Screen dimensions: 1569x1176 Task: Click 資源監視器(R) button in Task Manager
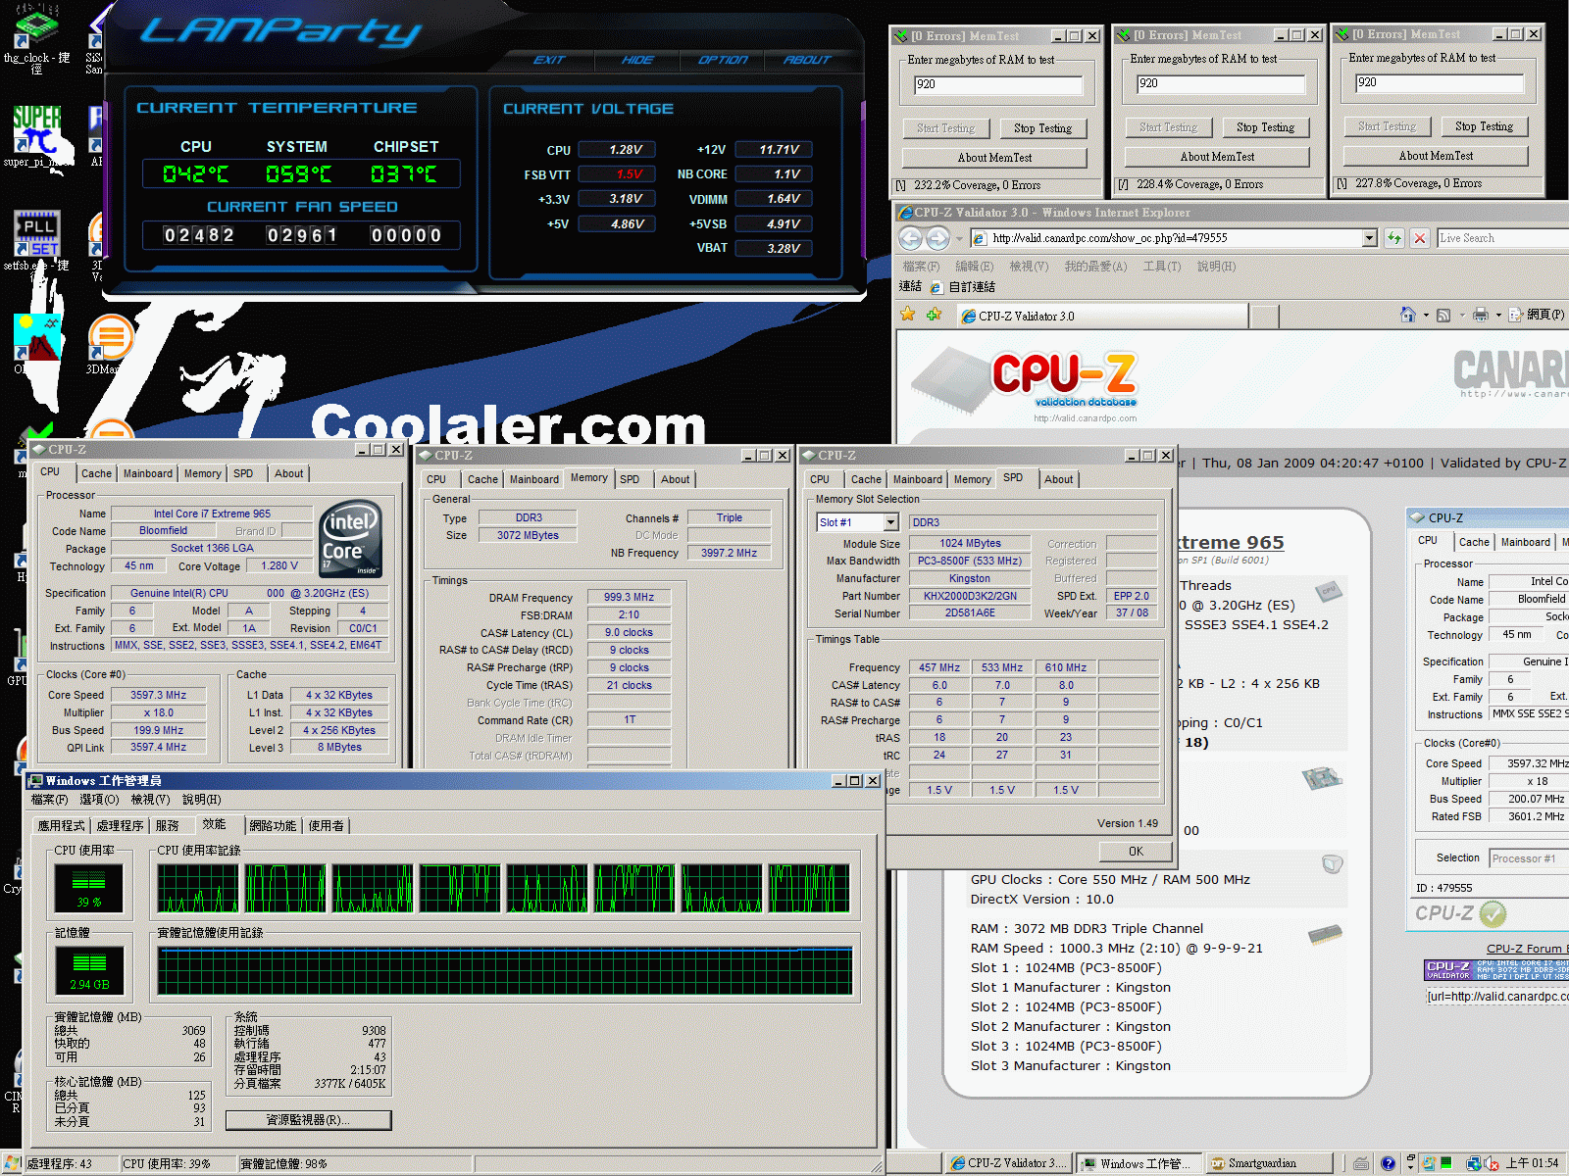tap(308, 1120)
